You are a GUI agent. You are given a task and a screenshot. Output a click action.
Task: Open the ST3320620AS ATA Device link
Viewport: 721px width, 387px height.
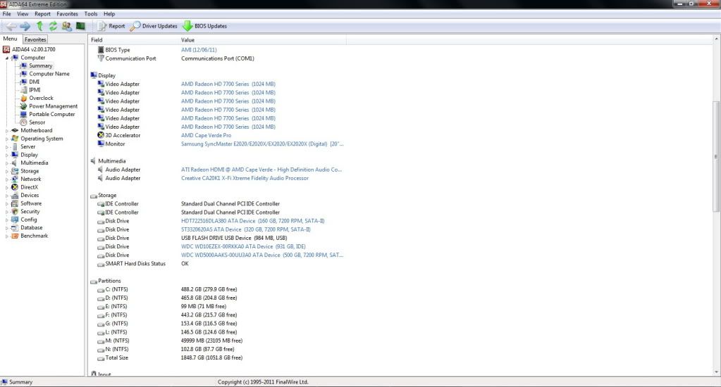coord(245,229)
